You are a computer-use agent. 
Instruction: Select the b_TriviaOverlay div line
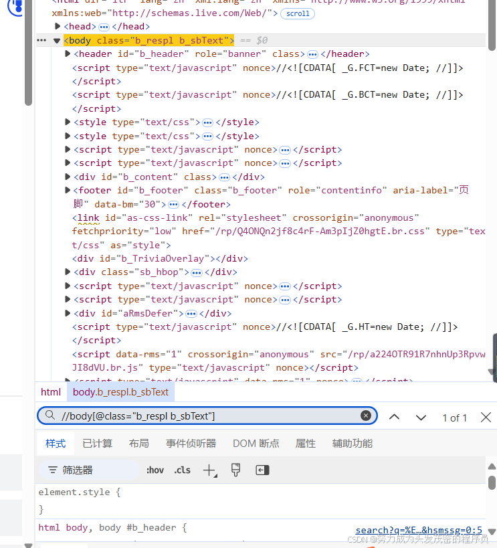coord(160,259)
